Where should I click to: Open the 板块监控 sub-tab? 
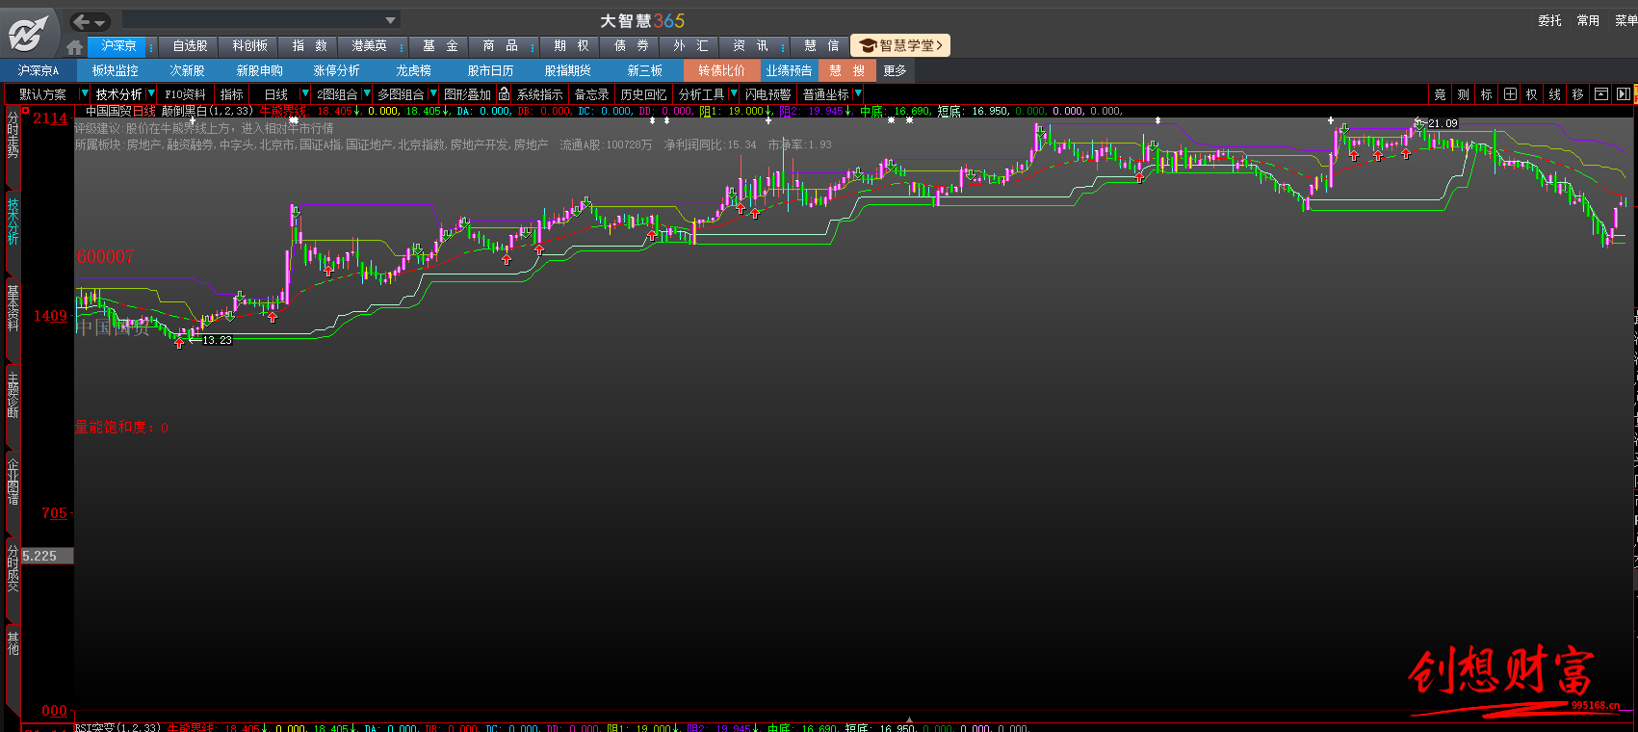(x=115, y=71)
